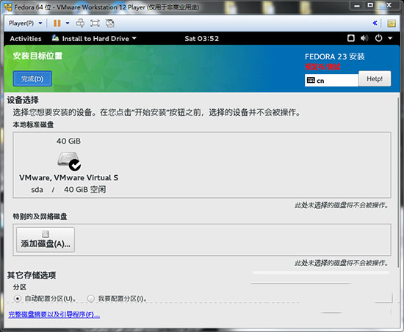Click the 'sda' disk label text
Screen dimensions: 404x332
(x=37, y=190)
